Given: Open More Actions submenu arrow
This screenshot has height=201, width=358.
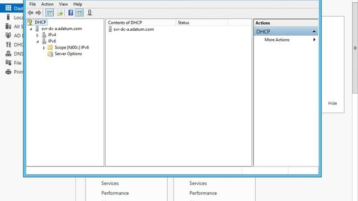Looking at the screenshot, I should [314, 40].
